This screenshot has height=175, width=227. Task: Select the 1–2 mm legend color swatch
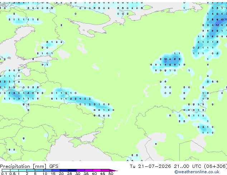pos(23,170)
